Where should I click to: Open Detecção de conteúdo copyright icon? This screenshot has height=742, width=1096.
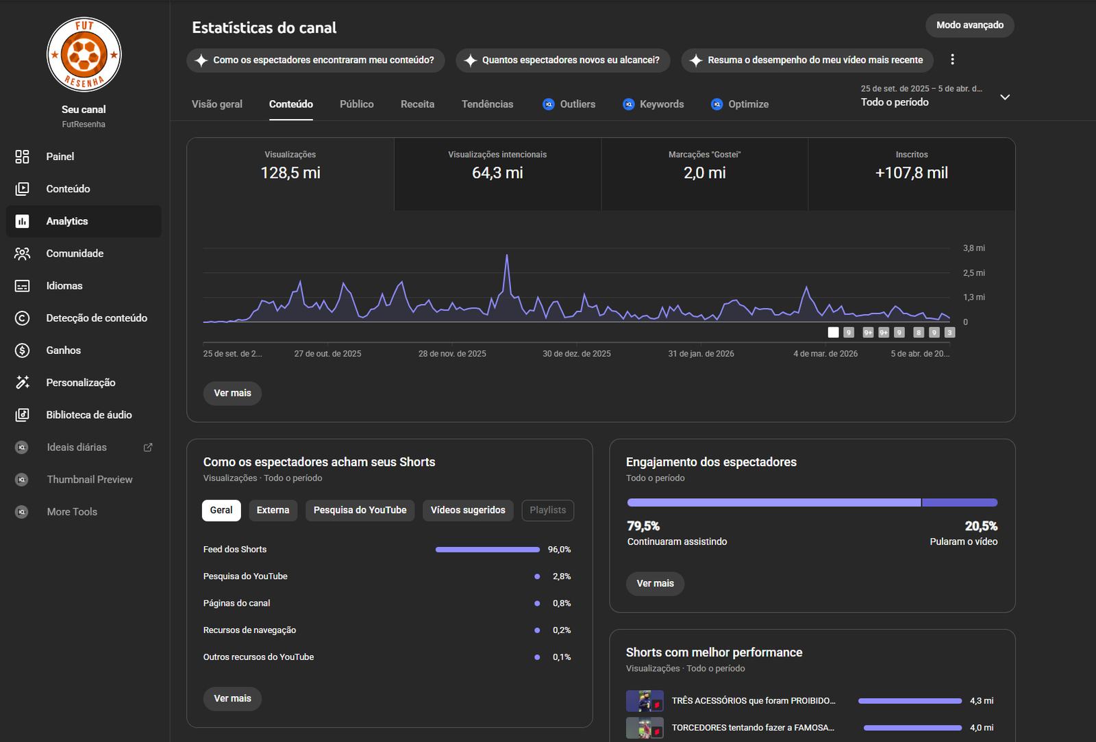click(x=22, y=318)
